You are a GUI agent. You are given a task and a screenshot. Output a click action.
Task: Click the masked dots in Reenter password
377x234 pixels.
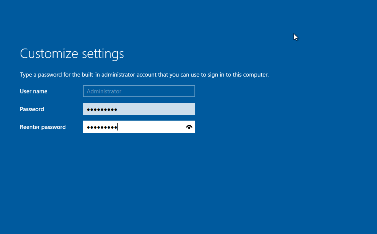click(102, 127)
